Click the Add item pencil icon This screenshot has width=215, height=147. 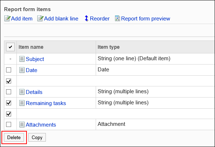[8, 19]
